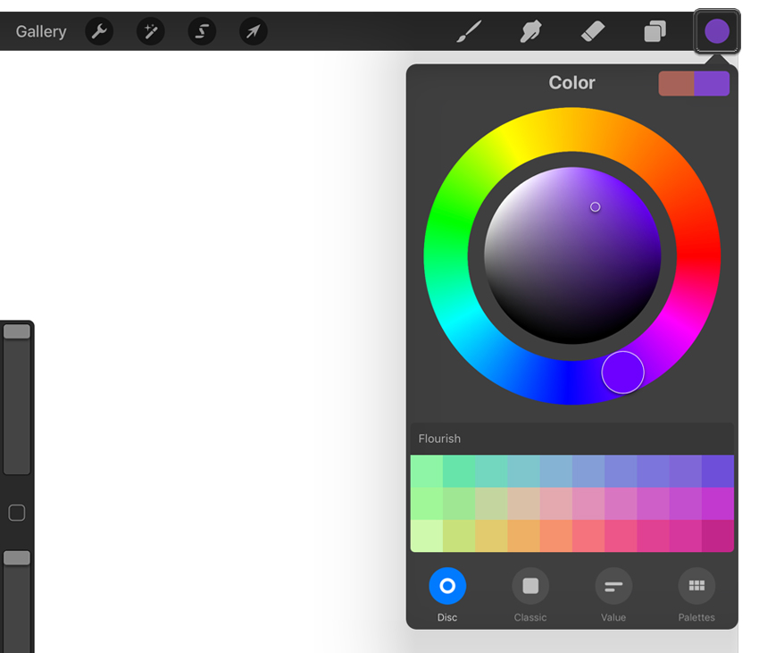The image size is (759, 653).
Task: Open the Actions menu wrench icon
Action: click(98, 31)
